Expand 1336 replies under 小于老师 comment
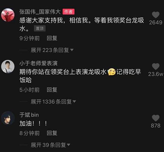 tap(53, 102)
